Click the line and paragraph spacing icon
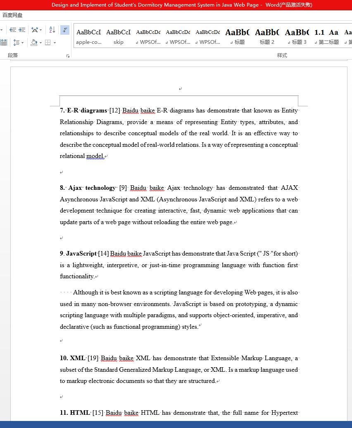The image size is (352, 428). (x=17, y=42)
